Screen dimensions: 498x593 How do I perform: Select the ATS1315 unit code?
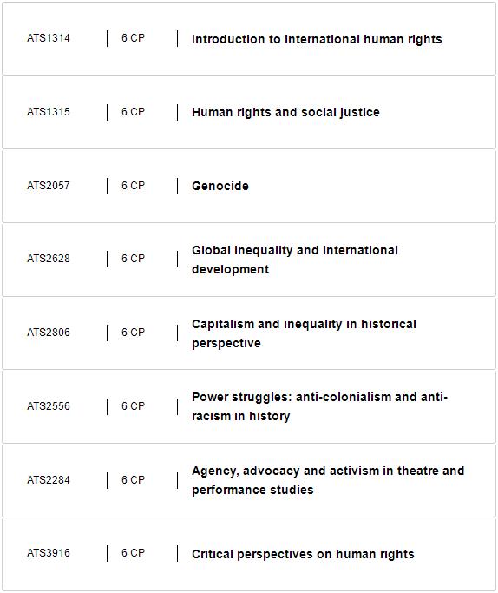49,112
